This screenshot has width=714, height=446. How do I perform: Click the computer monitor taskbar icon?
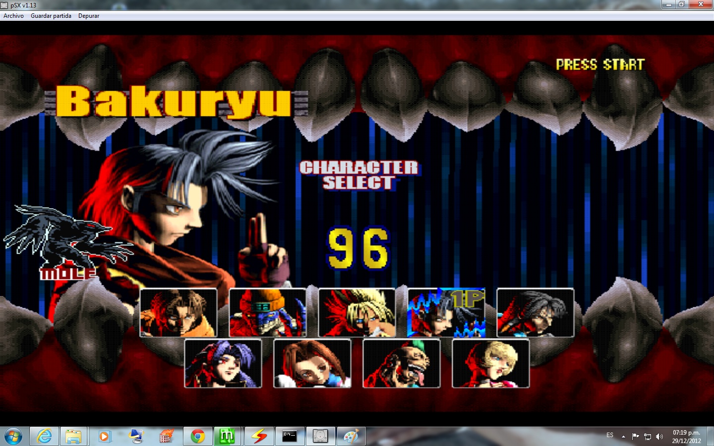point(135,437)
